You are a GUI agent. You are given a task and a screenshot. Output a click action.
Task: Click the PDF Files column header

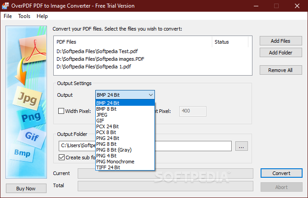pos(133,42)
